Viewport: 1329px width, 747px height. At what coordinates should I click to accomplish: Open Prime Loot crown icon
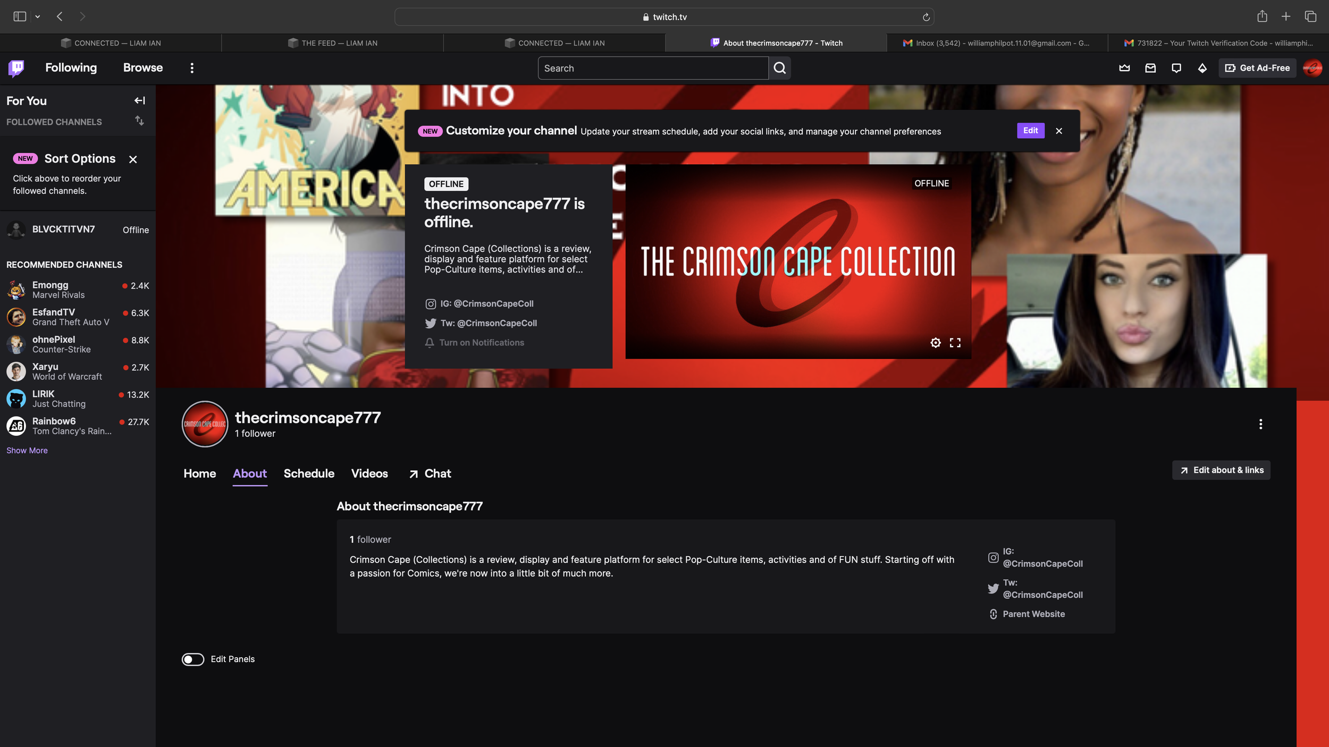click(x=1124, y=68)
